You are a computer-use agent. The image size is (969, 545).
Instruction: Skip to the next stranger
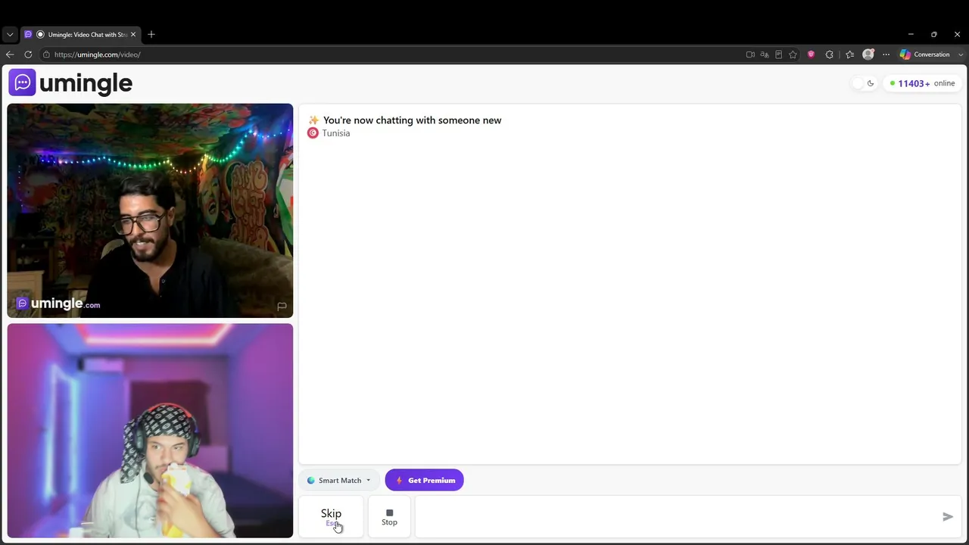(x=331, y=517)
